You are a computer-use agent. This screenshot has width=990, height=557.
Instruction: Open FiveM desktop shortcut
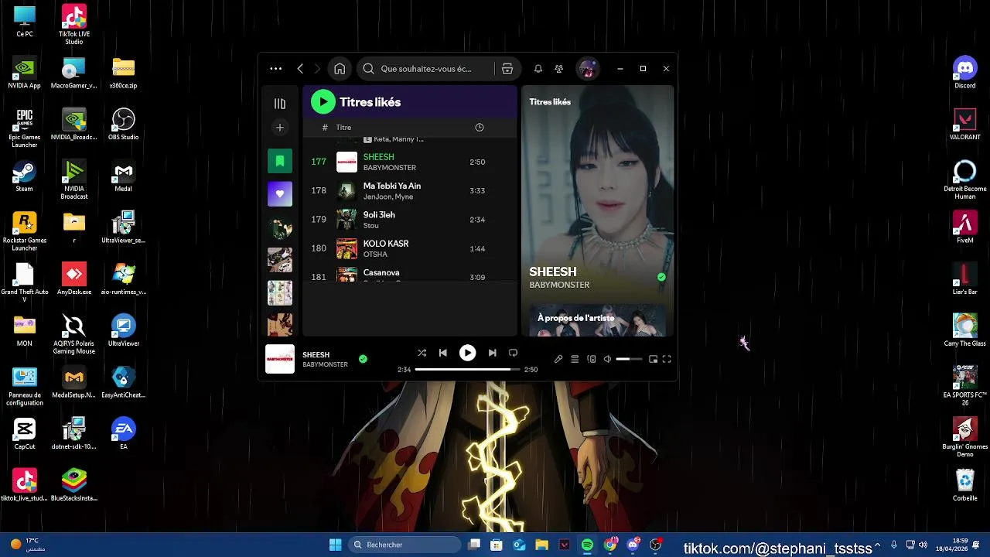(965, 227)
